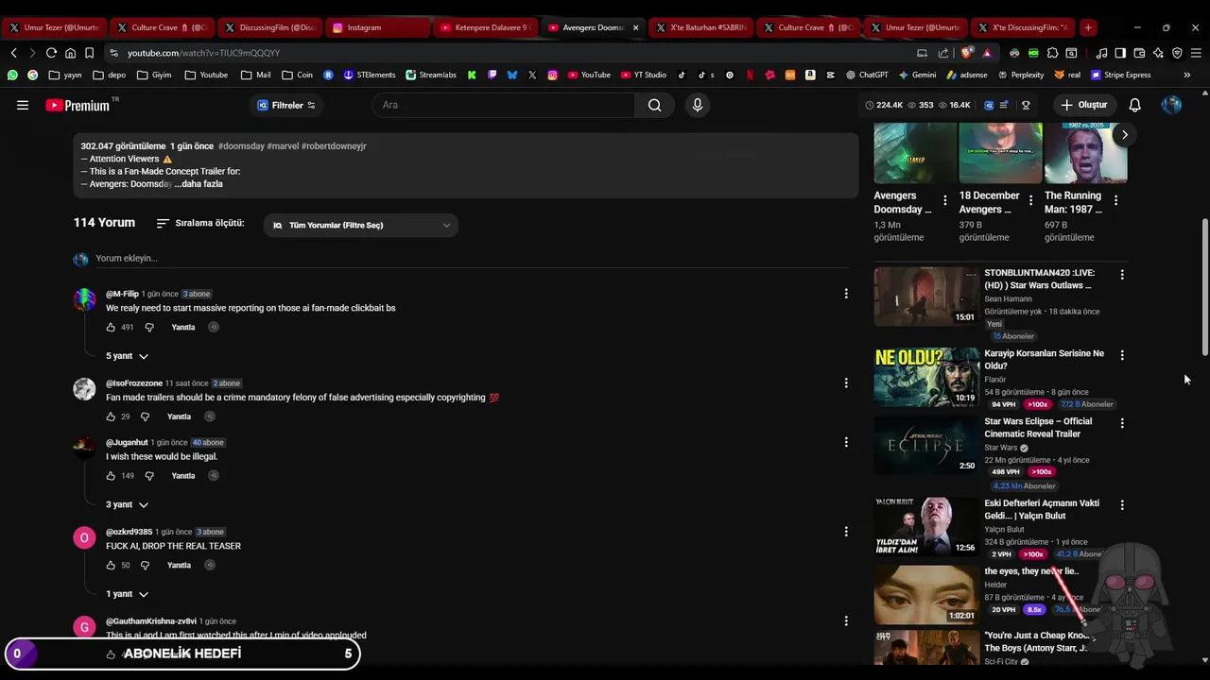
Task: Click the browser home icon
Action: pyautogui.click(x=70, y=53)
